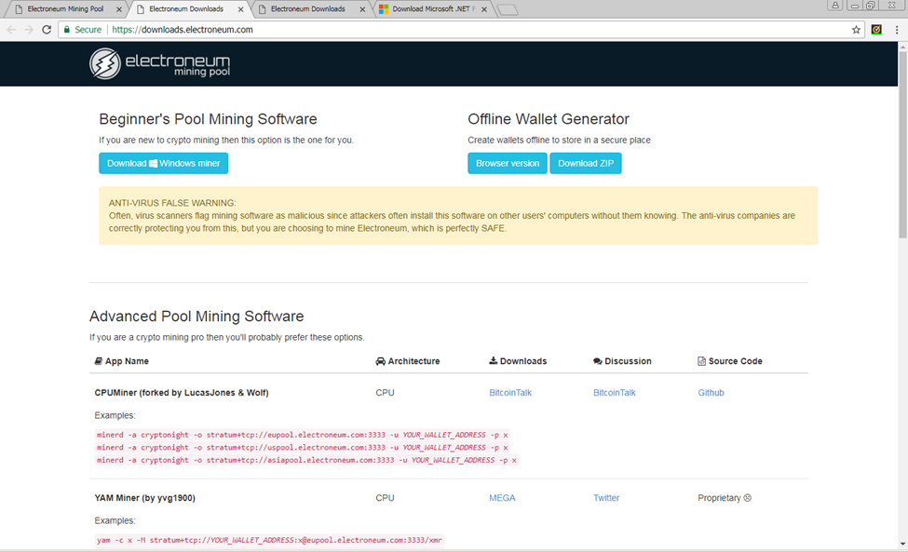The width and height of the screenshot is (908, 552).
Task: Switch to the Electroneum Mining Pool tab
Action: [x=65, y=9]
